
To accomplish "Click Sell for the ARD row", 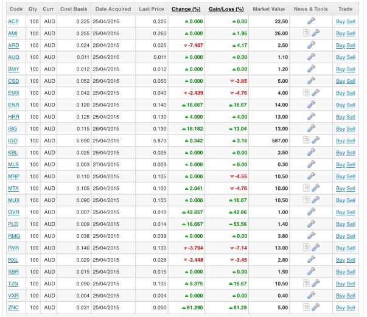I will (x=351, y=46).
